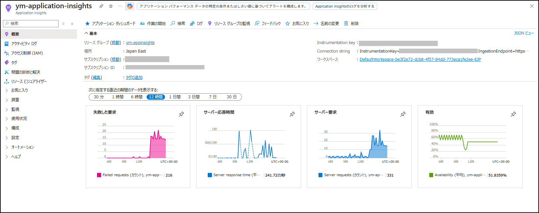Select 1 日間 time range
Viewport: 539px width, 213px height.
click(x=175, y=97)
